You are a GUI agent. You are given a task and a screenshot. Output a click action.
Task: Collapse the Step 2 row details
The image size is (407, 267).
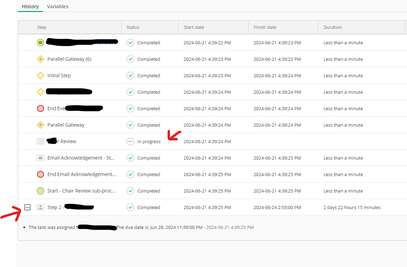pos(27,207)
